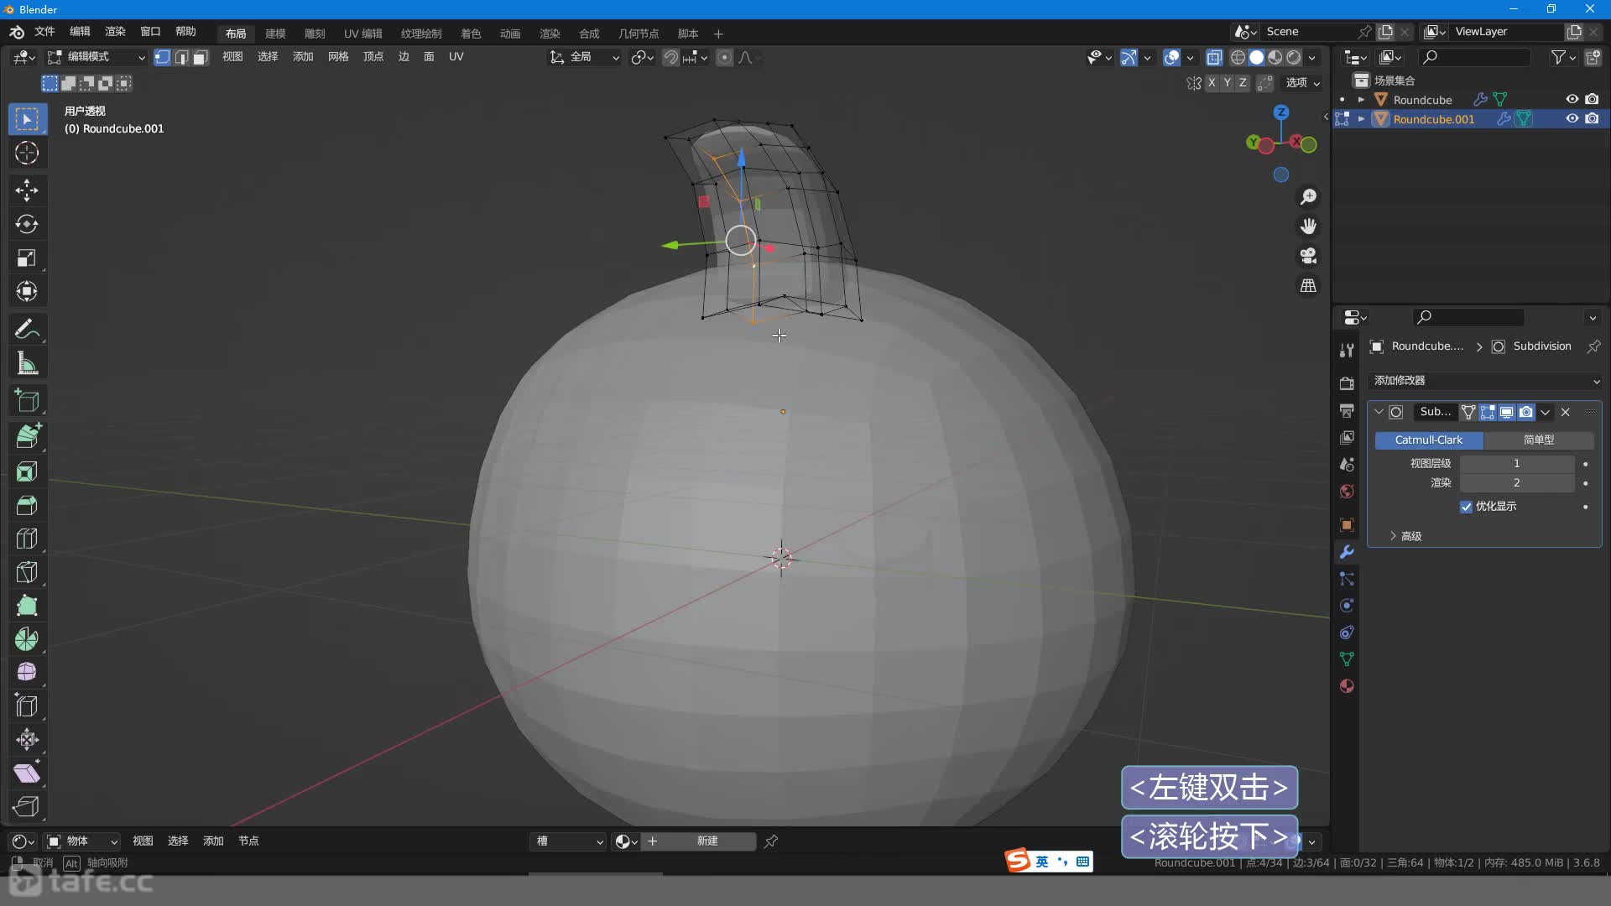Expand Roundcube.001 in the outliner
This screenshot has width=1611, height=906.
coord(1361,118)
